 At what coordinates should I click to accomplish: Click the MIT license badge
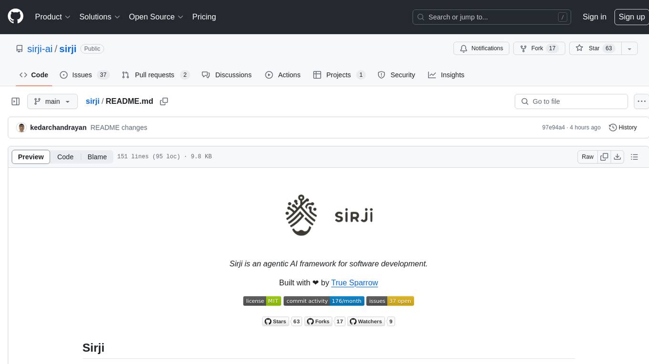262,301
